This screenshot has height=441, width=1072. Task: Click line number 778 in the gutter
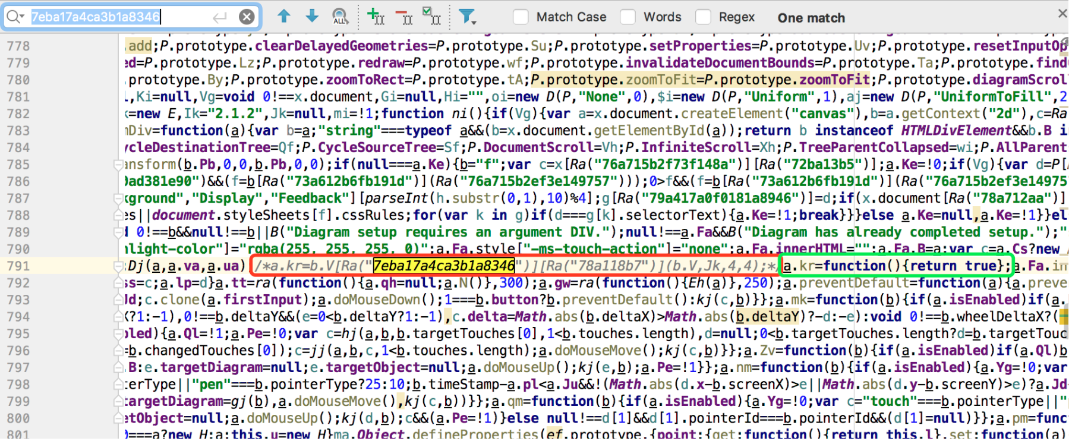[x=18, y=46]
